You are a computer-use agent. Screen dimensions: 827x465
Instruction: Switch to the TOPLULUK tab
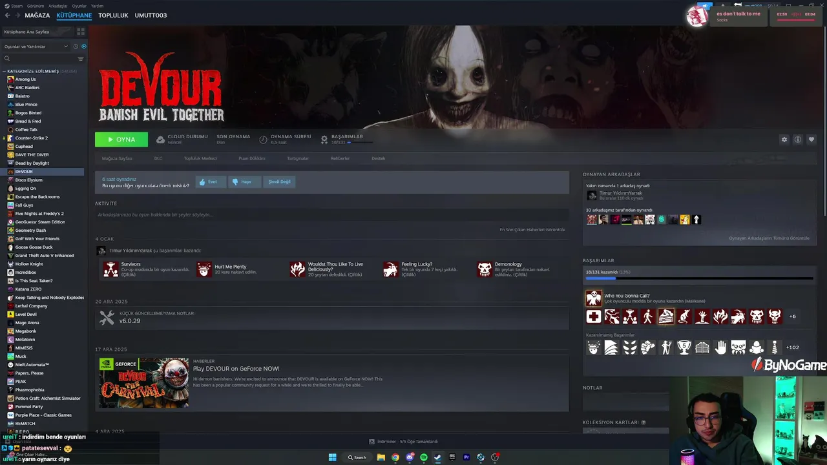113,15
